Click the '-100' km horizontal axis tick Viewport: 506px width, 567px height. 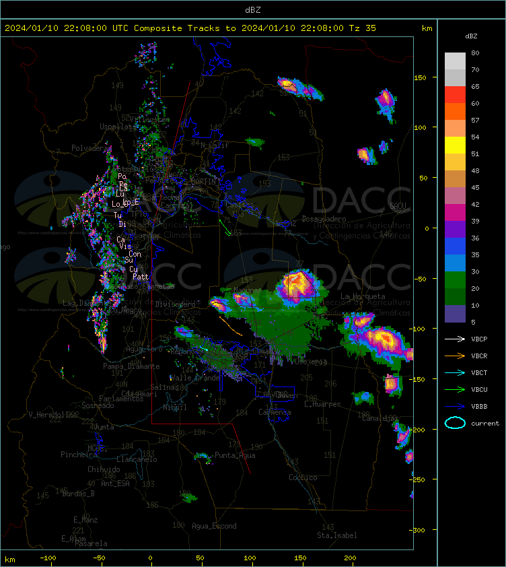[x=48, y=558]
